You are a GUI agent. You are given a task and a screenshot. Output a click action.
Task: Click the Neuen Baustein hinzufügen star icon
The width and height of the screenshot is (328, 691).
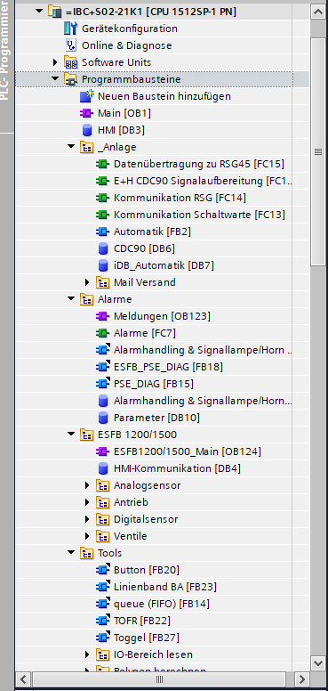point(87,96)
